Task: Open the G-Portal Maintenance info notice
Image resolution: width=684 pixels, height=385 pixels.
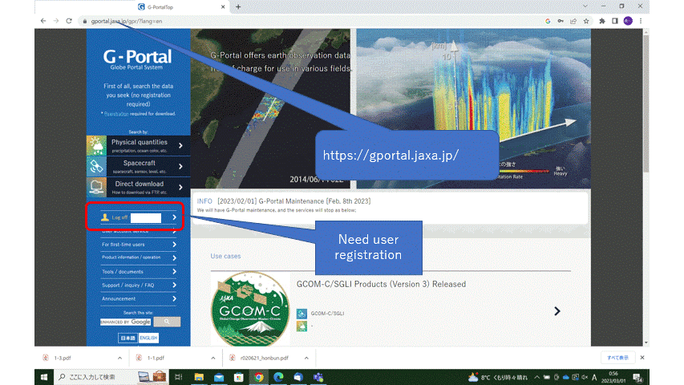Action: 293,201
